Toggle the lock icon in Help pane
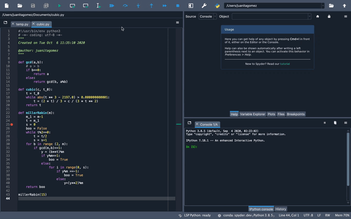 pyautogui.click(x=329, y=17)
